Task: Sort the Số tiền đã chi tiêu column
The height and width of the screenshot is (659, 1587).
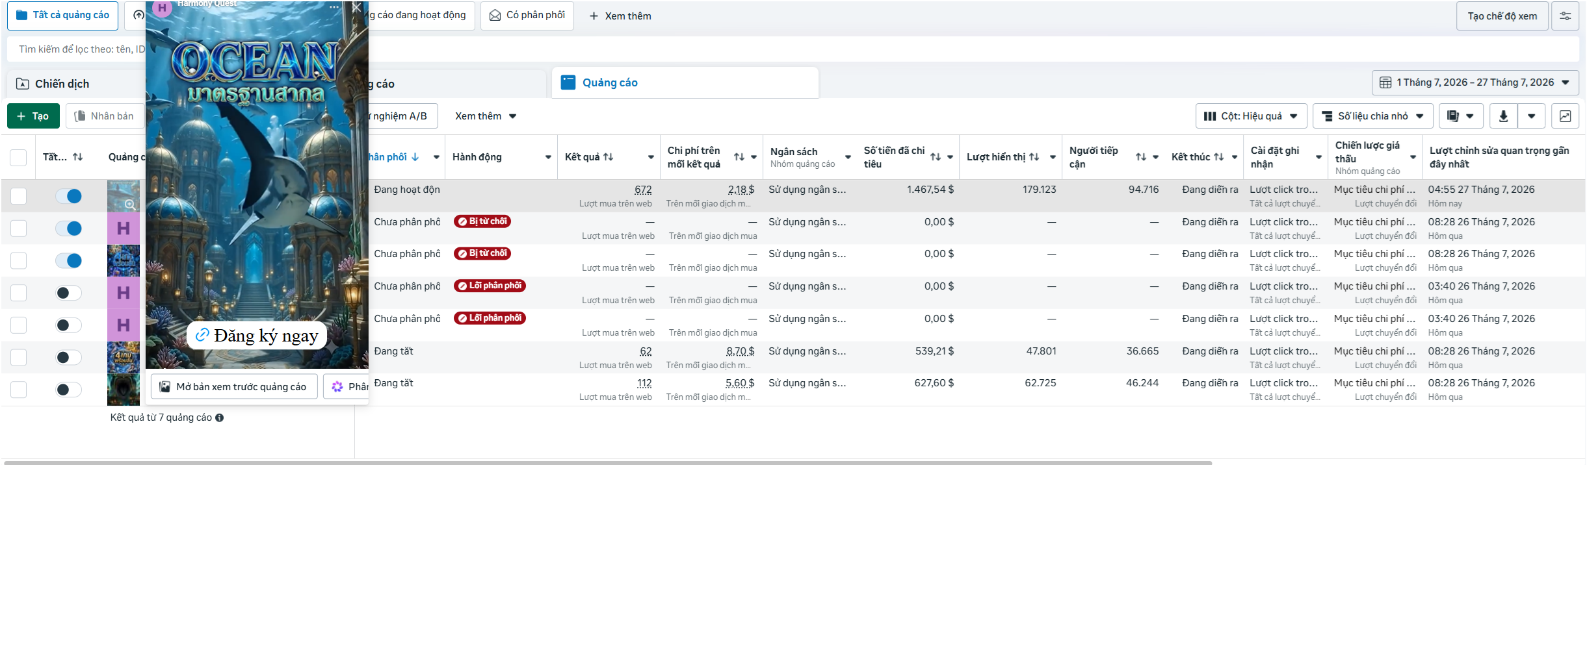Action: click(x=936, y=157)
